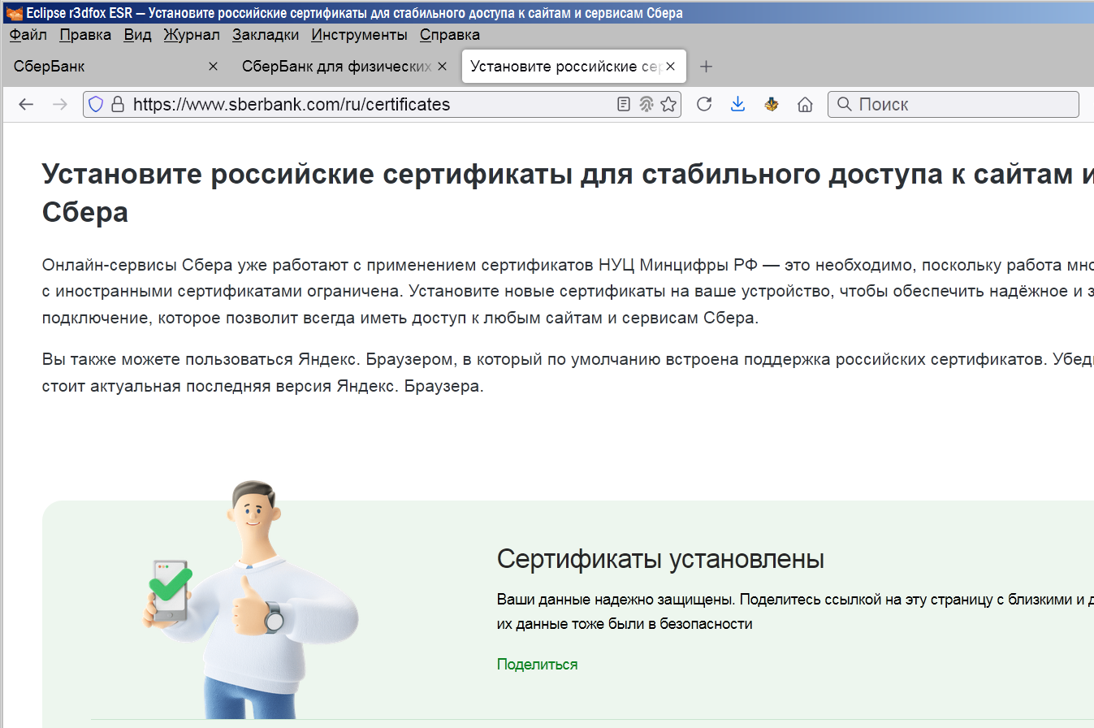
Task: Go back with the back arrow
Action: coord(26,104)
